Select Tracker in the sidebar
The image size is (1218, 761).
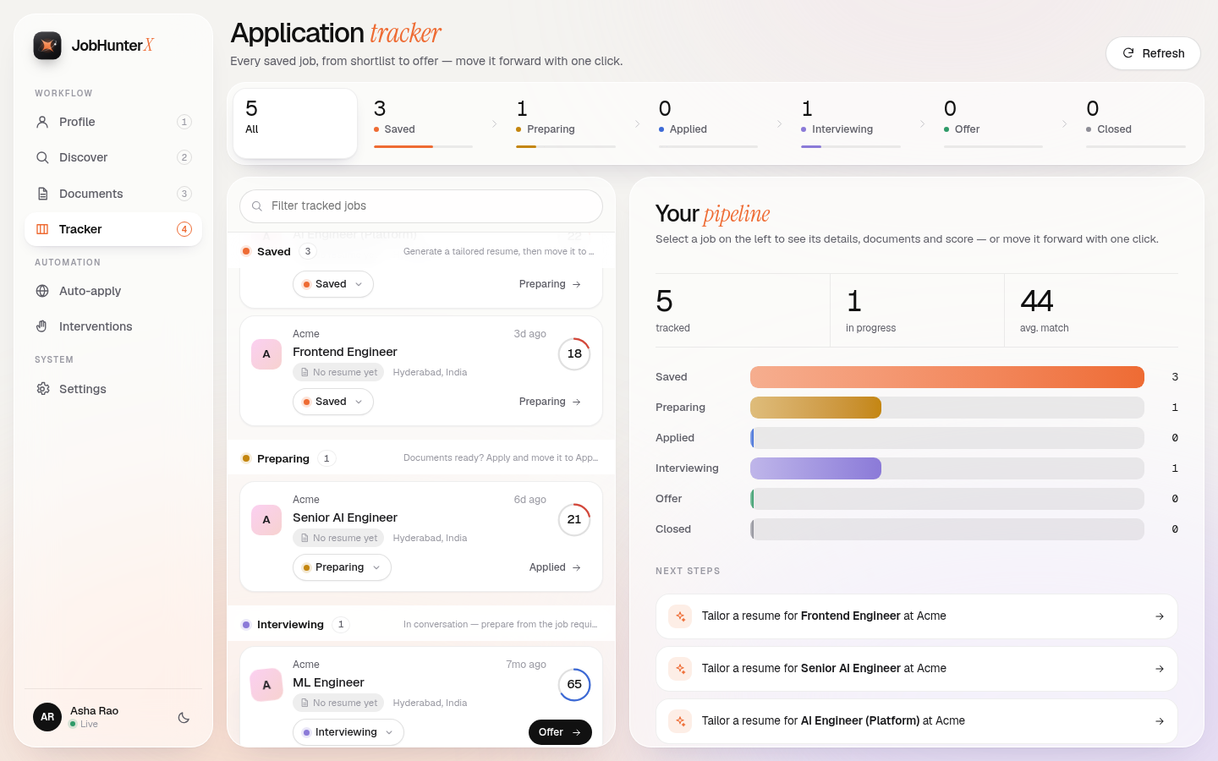113,229
